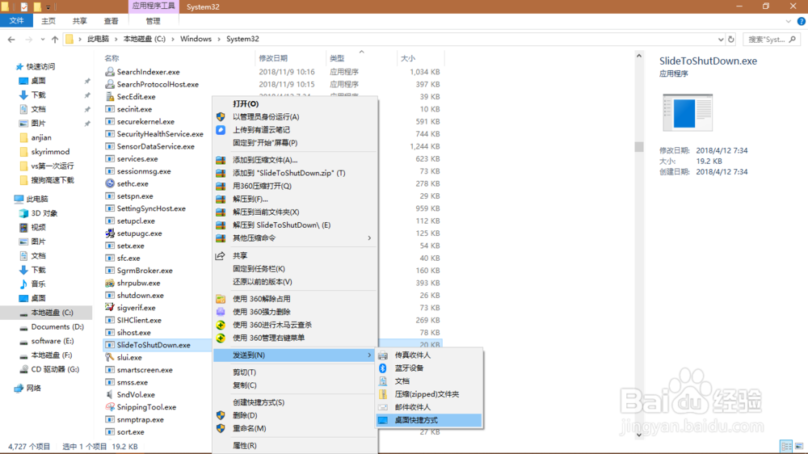Click the fax recipient icon in the submenu

point(383,355)
